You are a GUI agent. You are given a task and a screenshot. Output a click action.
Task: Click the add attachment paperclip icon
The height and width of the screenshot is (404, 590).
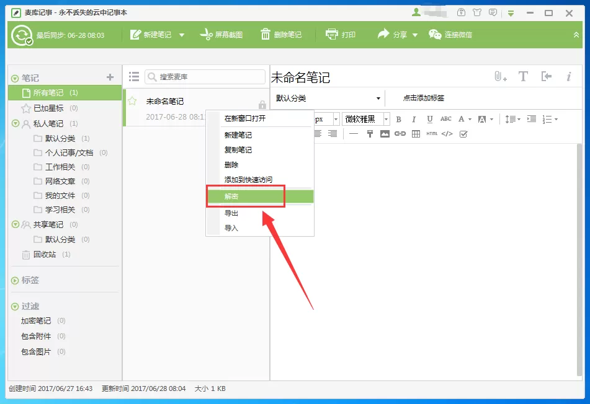(x=500, y=77)
